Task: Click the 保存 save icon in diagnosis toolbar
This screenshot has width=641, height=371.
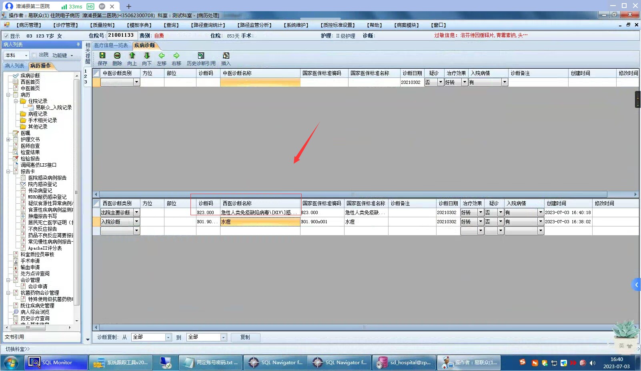Action: pos(102,56)
